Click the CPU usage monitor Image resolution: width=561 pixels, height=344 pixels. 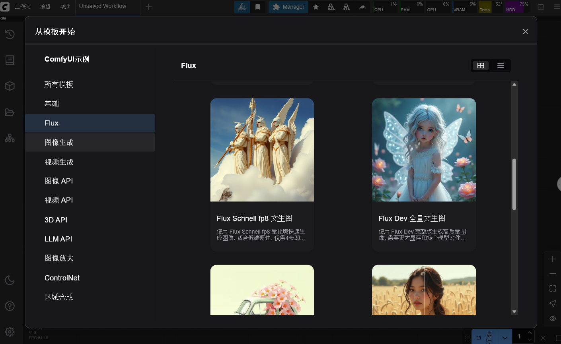point(385,7)
